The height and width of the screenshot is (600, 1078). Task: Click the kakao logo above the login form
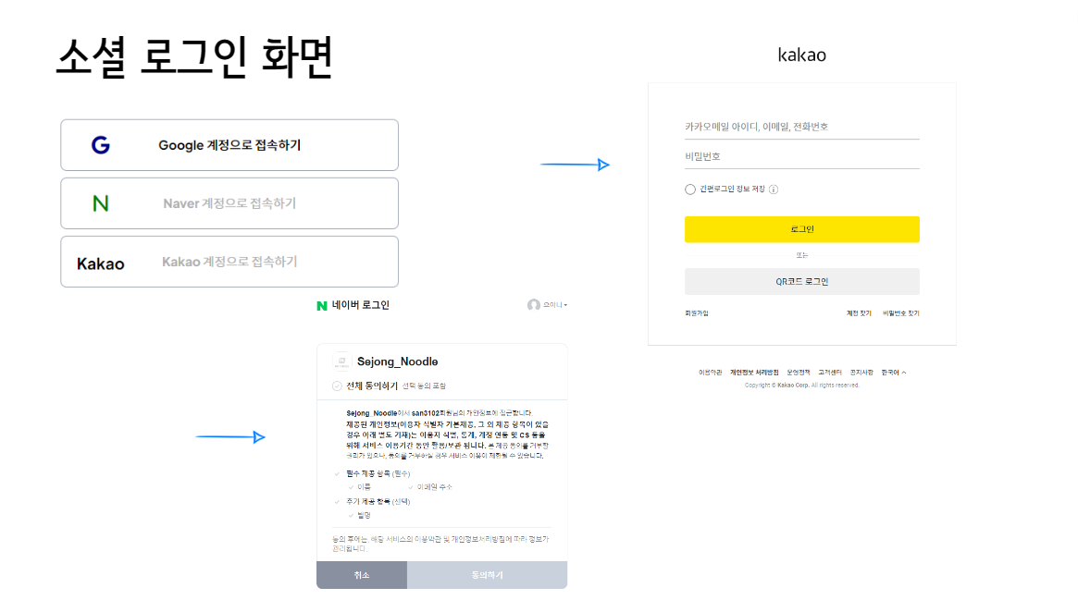[801, 55]
